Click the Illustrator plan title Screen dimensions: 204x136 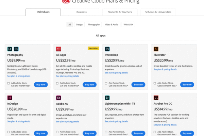point(159,55)
